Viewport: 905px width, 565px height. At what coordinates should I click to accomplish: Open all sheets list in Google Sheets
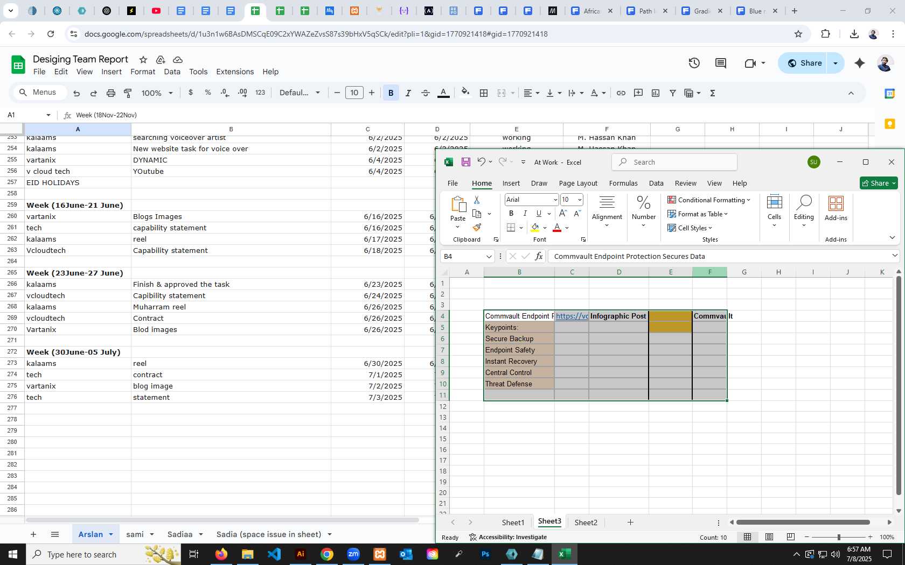click(x=55, y=534)
